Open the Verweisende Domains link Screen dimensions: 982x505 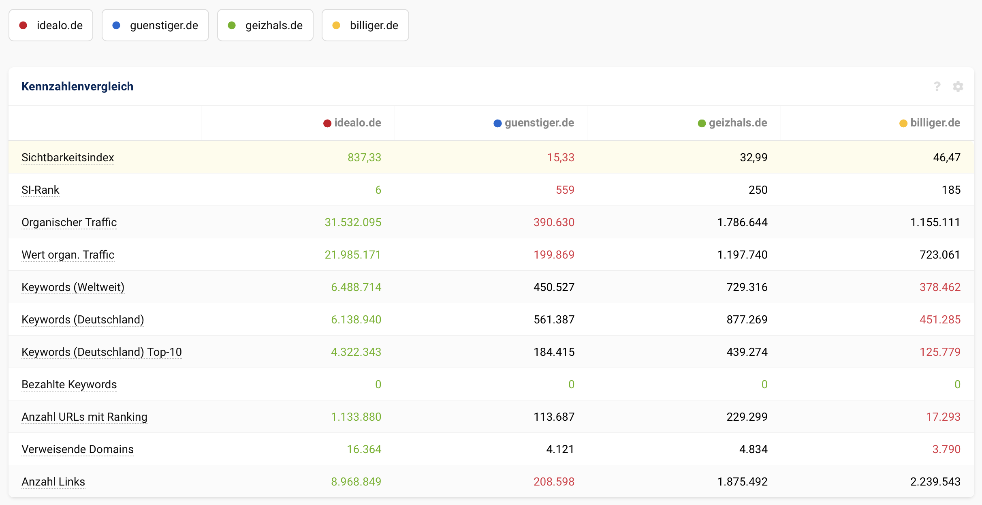77,449
